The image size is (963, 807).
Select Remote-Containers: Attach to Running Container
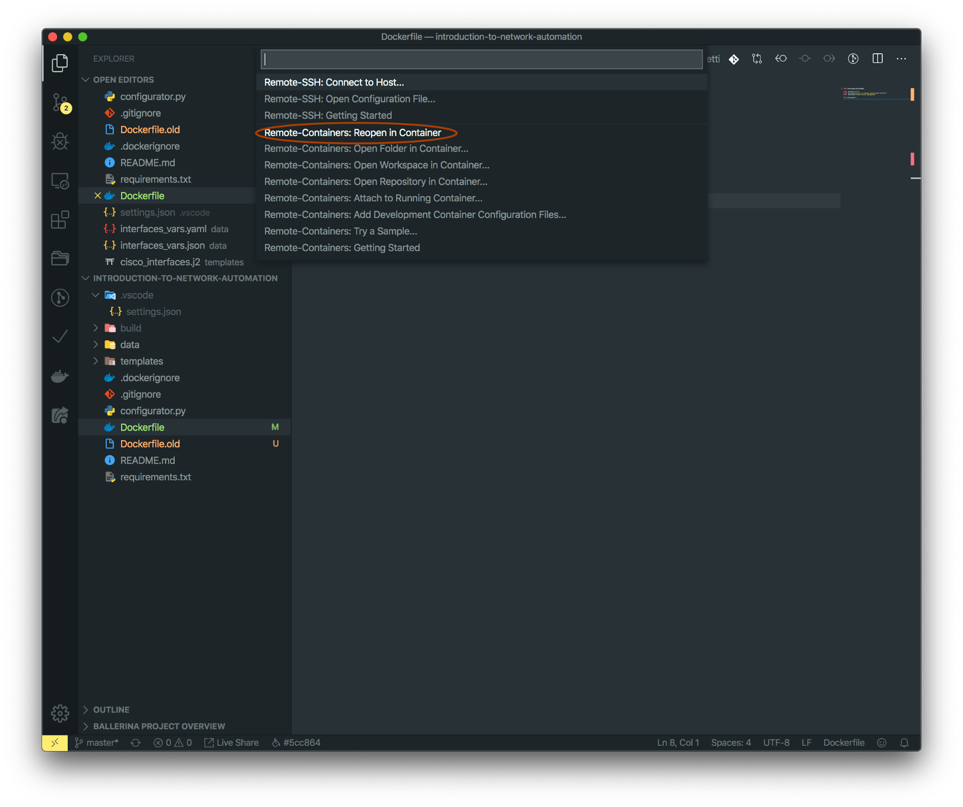482,198
